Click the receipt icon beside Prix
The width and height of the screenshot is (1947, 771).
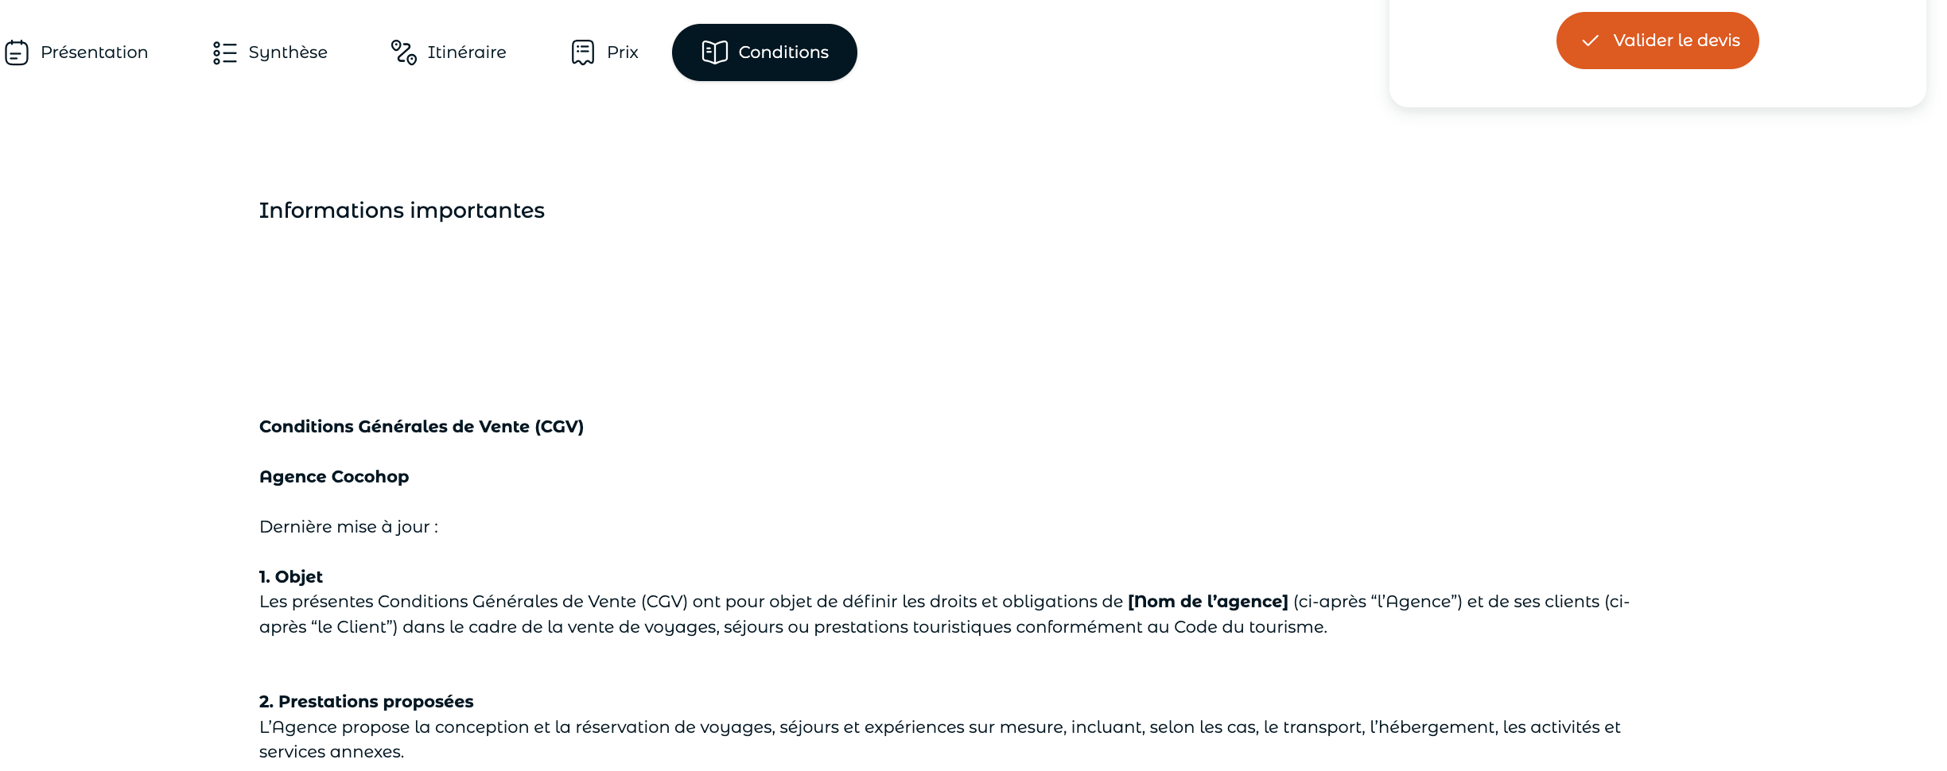point(583,52)
